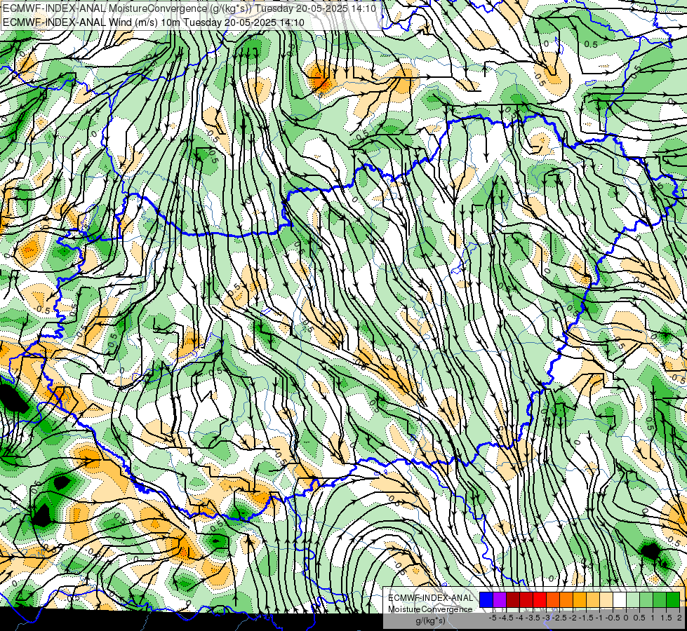Viewport: 687px width, 631px height.
Task: Click the blue legend swatch below -5
Action: (x=486, y=600)
